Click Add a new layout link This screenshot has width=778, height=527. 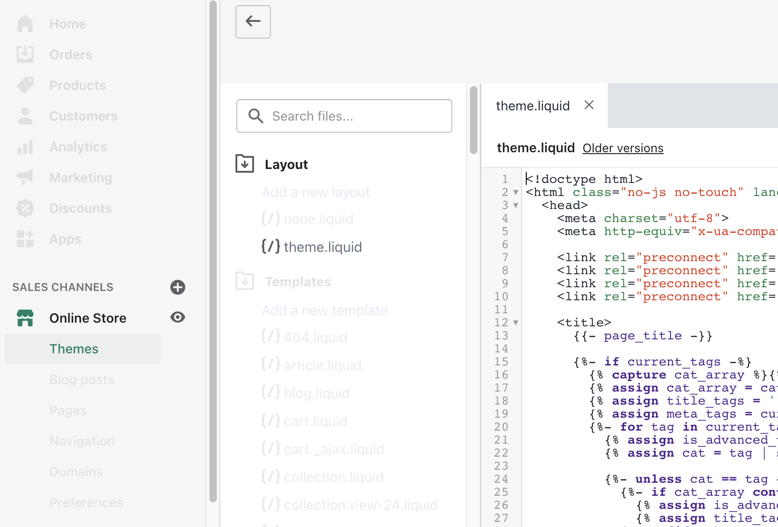point(316,192)
